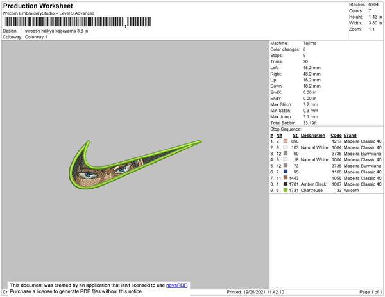Click the Printed date 19/06/2021 text

[x=255, y=292]
